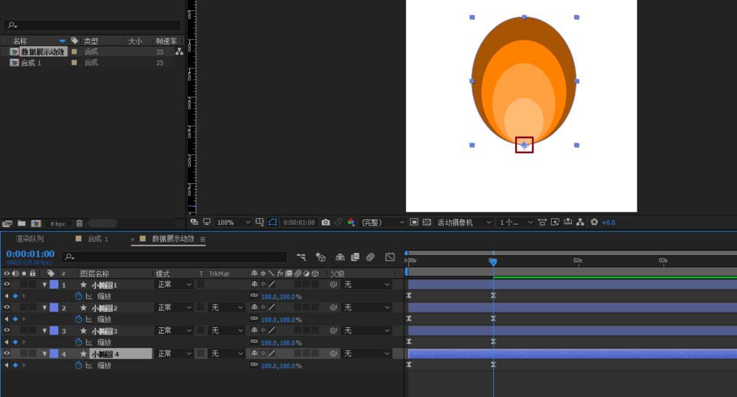Image resolution: width=737 pixels, height=397 pixels.
Task: Toggle scale stopwatch for 小椭圆 4
Action: tap(79, 365)
